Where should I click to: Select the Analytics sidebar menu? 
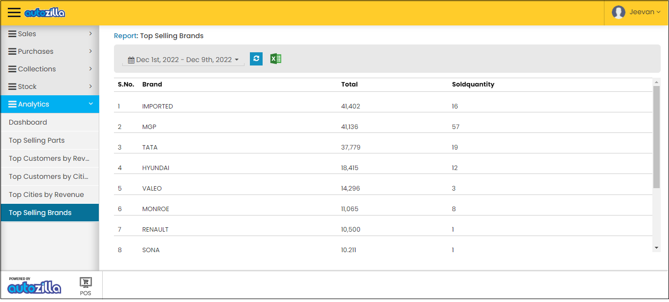pyautogui.click(x=50, y=104)
